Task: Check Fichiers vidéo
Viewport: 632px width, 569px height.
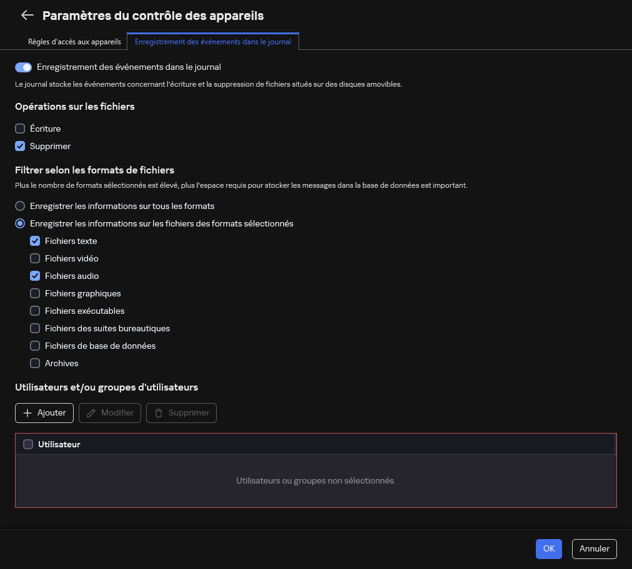Action: 35,258
